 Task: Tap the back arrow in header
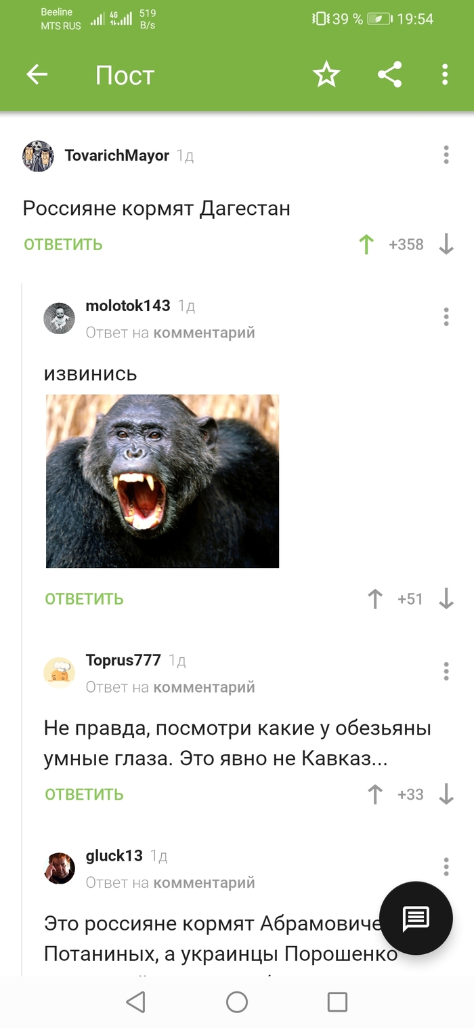click(37, 75)
